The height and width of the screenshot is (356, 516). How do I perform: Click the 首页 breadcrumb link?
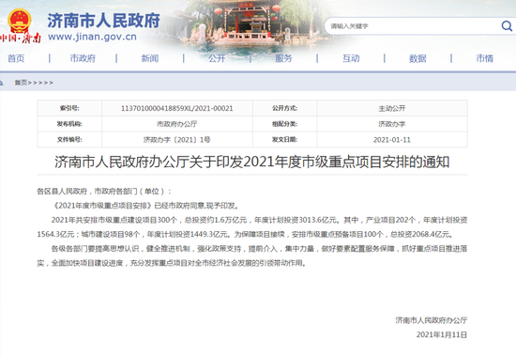pyautogui.click(x=21, y=83)
